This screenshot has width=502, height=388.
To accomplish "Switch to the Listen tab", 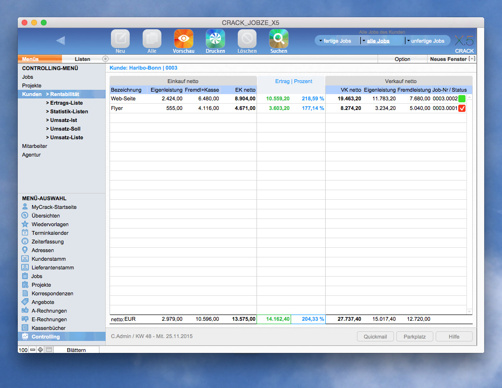I will tap(83, 59).
